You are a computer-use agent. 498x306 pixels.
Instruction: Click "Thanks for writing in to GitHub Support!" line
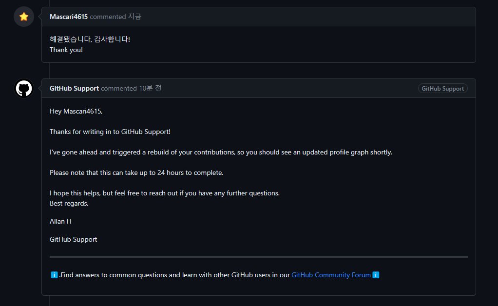click(x=110, y=132)
